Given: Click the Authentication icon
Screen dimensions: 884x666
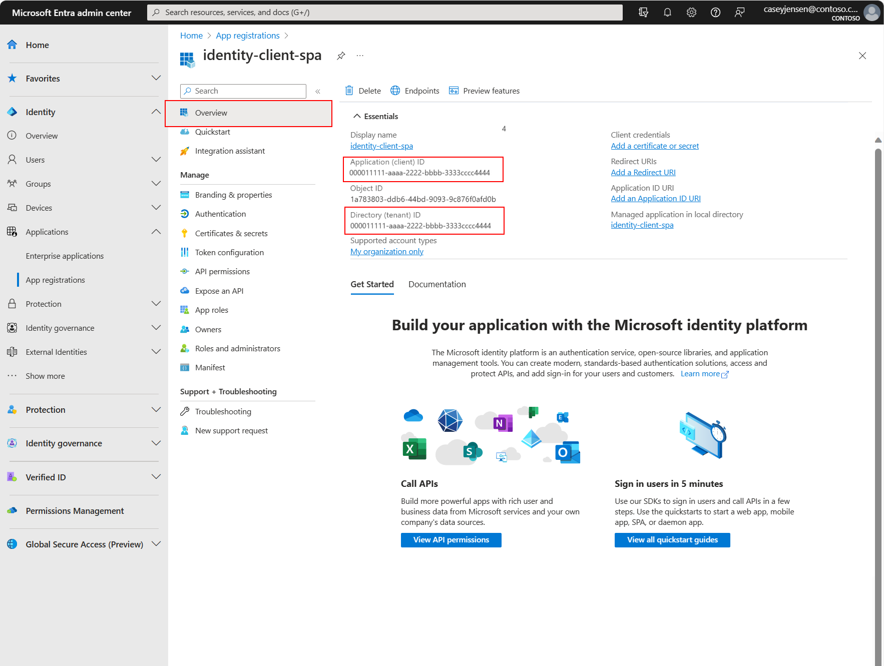Looking at the screenshot, I should tap(185, 214).
